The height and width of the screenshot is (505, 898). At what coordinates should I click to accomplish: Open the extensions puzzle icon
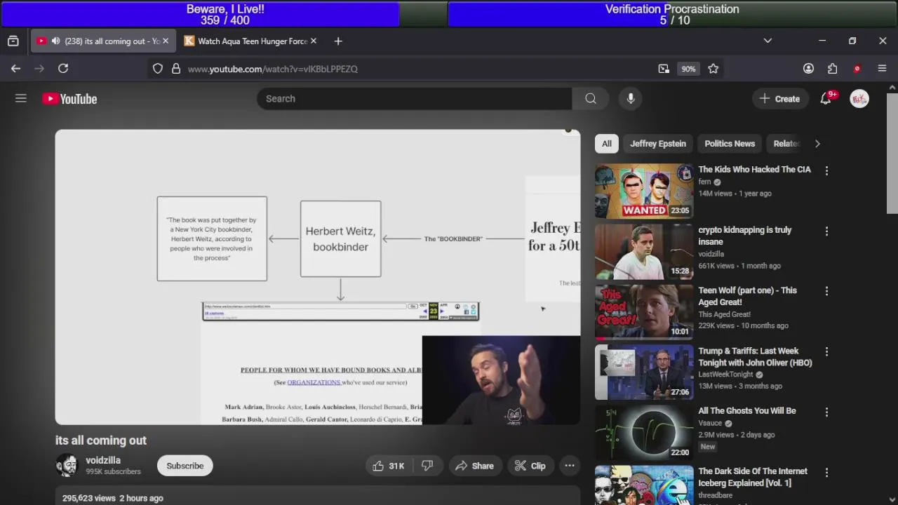(x=833, y=69)
